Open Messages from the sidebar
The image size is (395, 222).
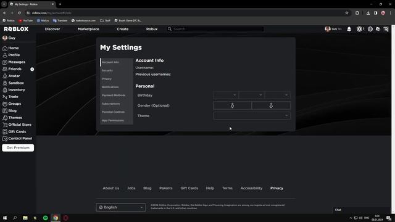(x=14, y=62)
